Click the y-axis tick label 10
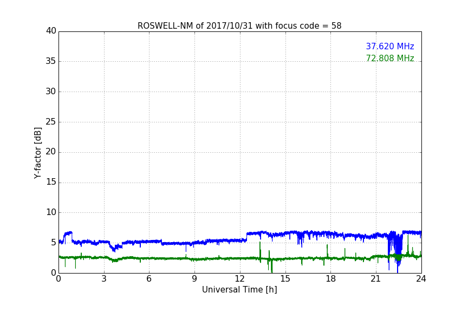468x312 pixels. pos(51,212)
